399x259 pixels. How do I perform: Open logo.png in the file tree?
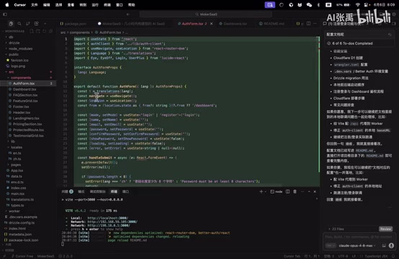(18, 66)
